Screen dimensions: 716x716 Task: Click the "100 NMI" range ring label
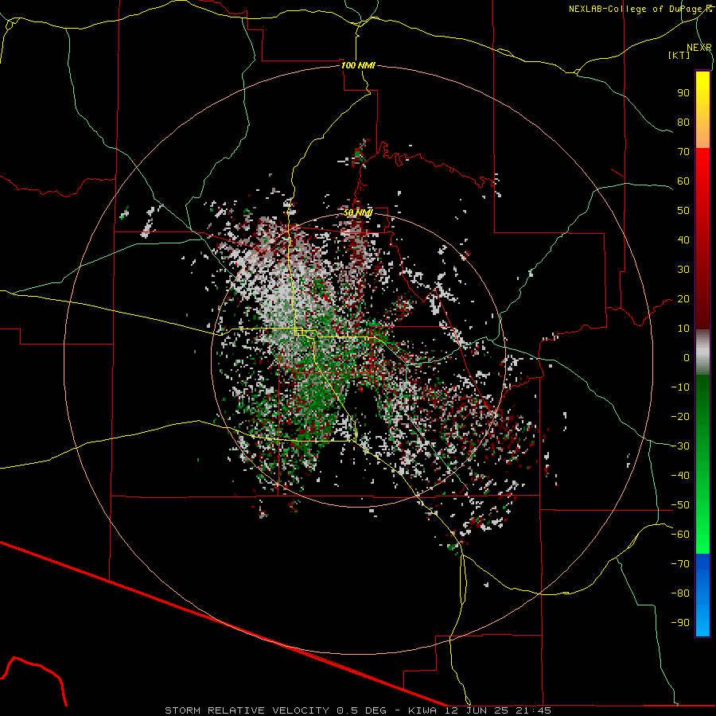click(x=358, y=65)
